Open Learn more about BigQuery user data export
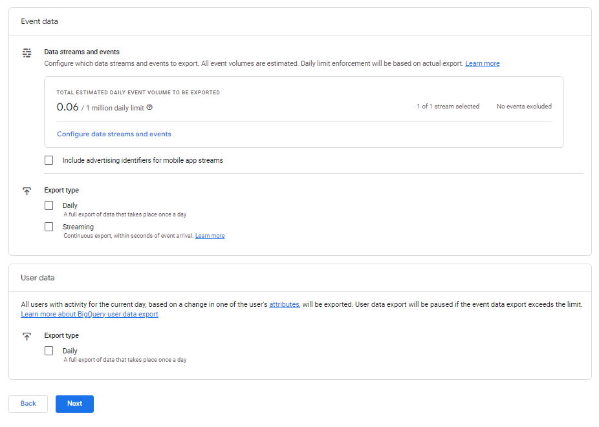This screenshot has height=427, width=599. click(x=89, y=314)
